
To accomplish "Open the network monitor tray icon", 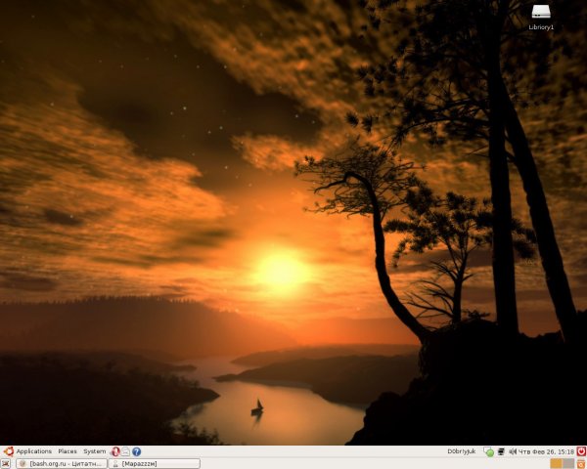I will click(x=501, y=451).
